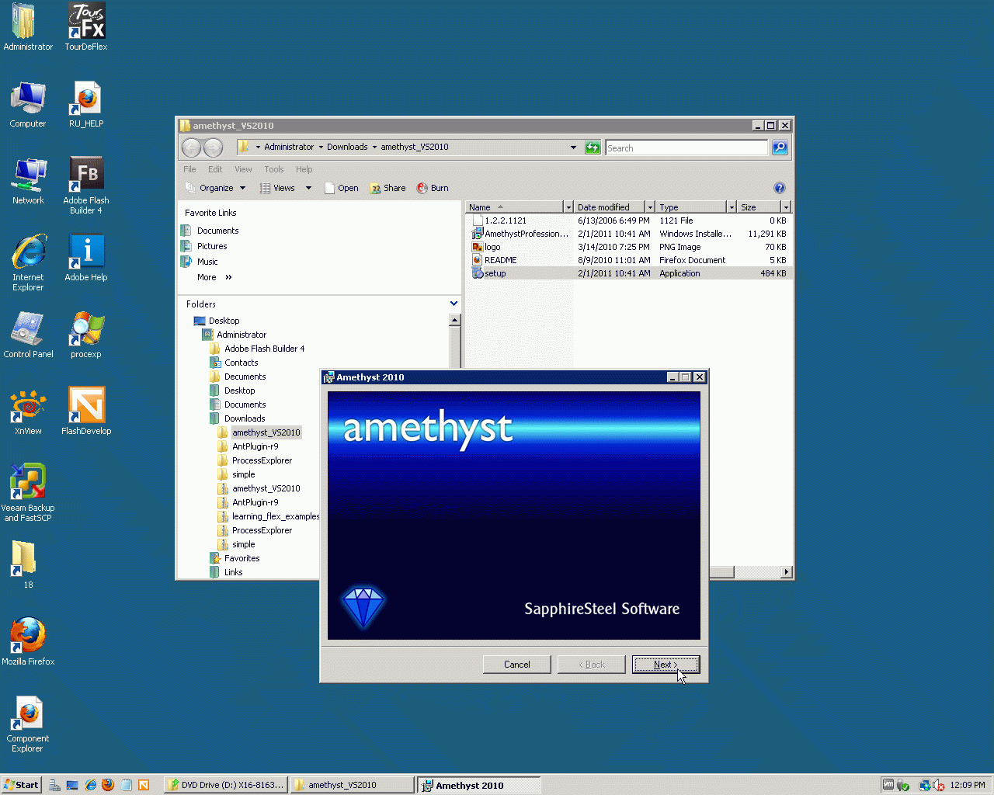Viewport: 994px width, 795px height.
Task: Select learning_flex_examples in the folder tree
Action: [x=269, y=516]
